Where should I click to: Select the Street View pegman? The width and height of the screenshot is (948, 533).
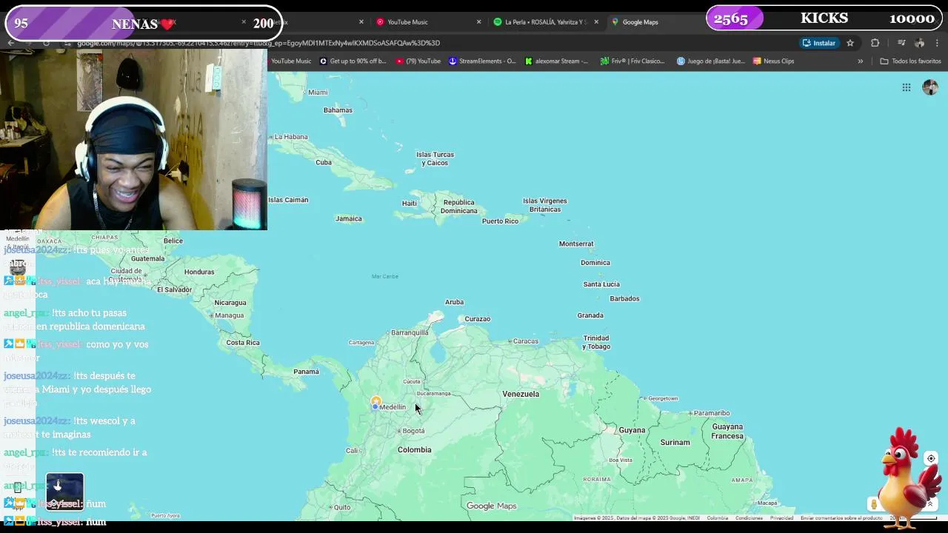pyautogui.click(x=874, y=504)
